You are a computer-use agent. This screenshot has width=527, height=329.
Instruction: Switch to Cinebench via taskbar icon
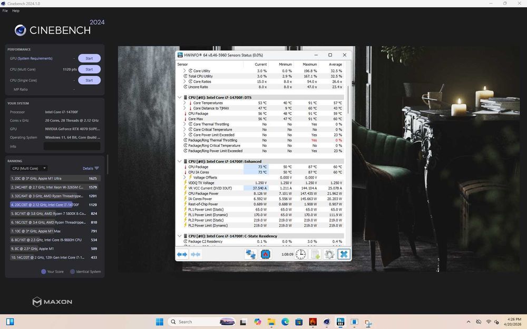pyautogui.click(x=327, y=322)
